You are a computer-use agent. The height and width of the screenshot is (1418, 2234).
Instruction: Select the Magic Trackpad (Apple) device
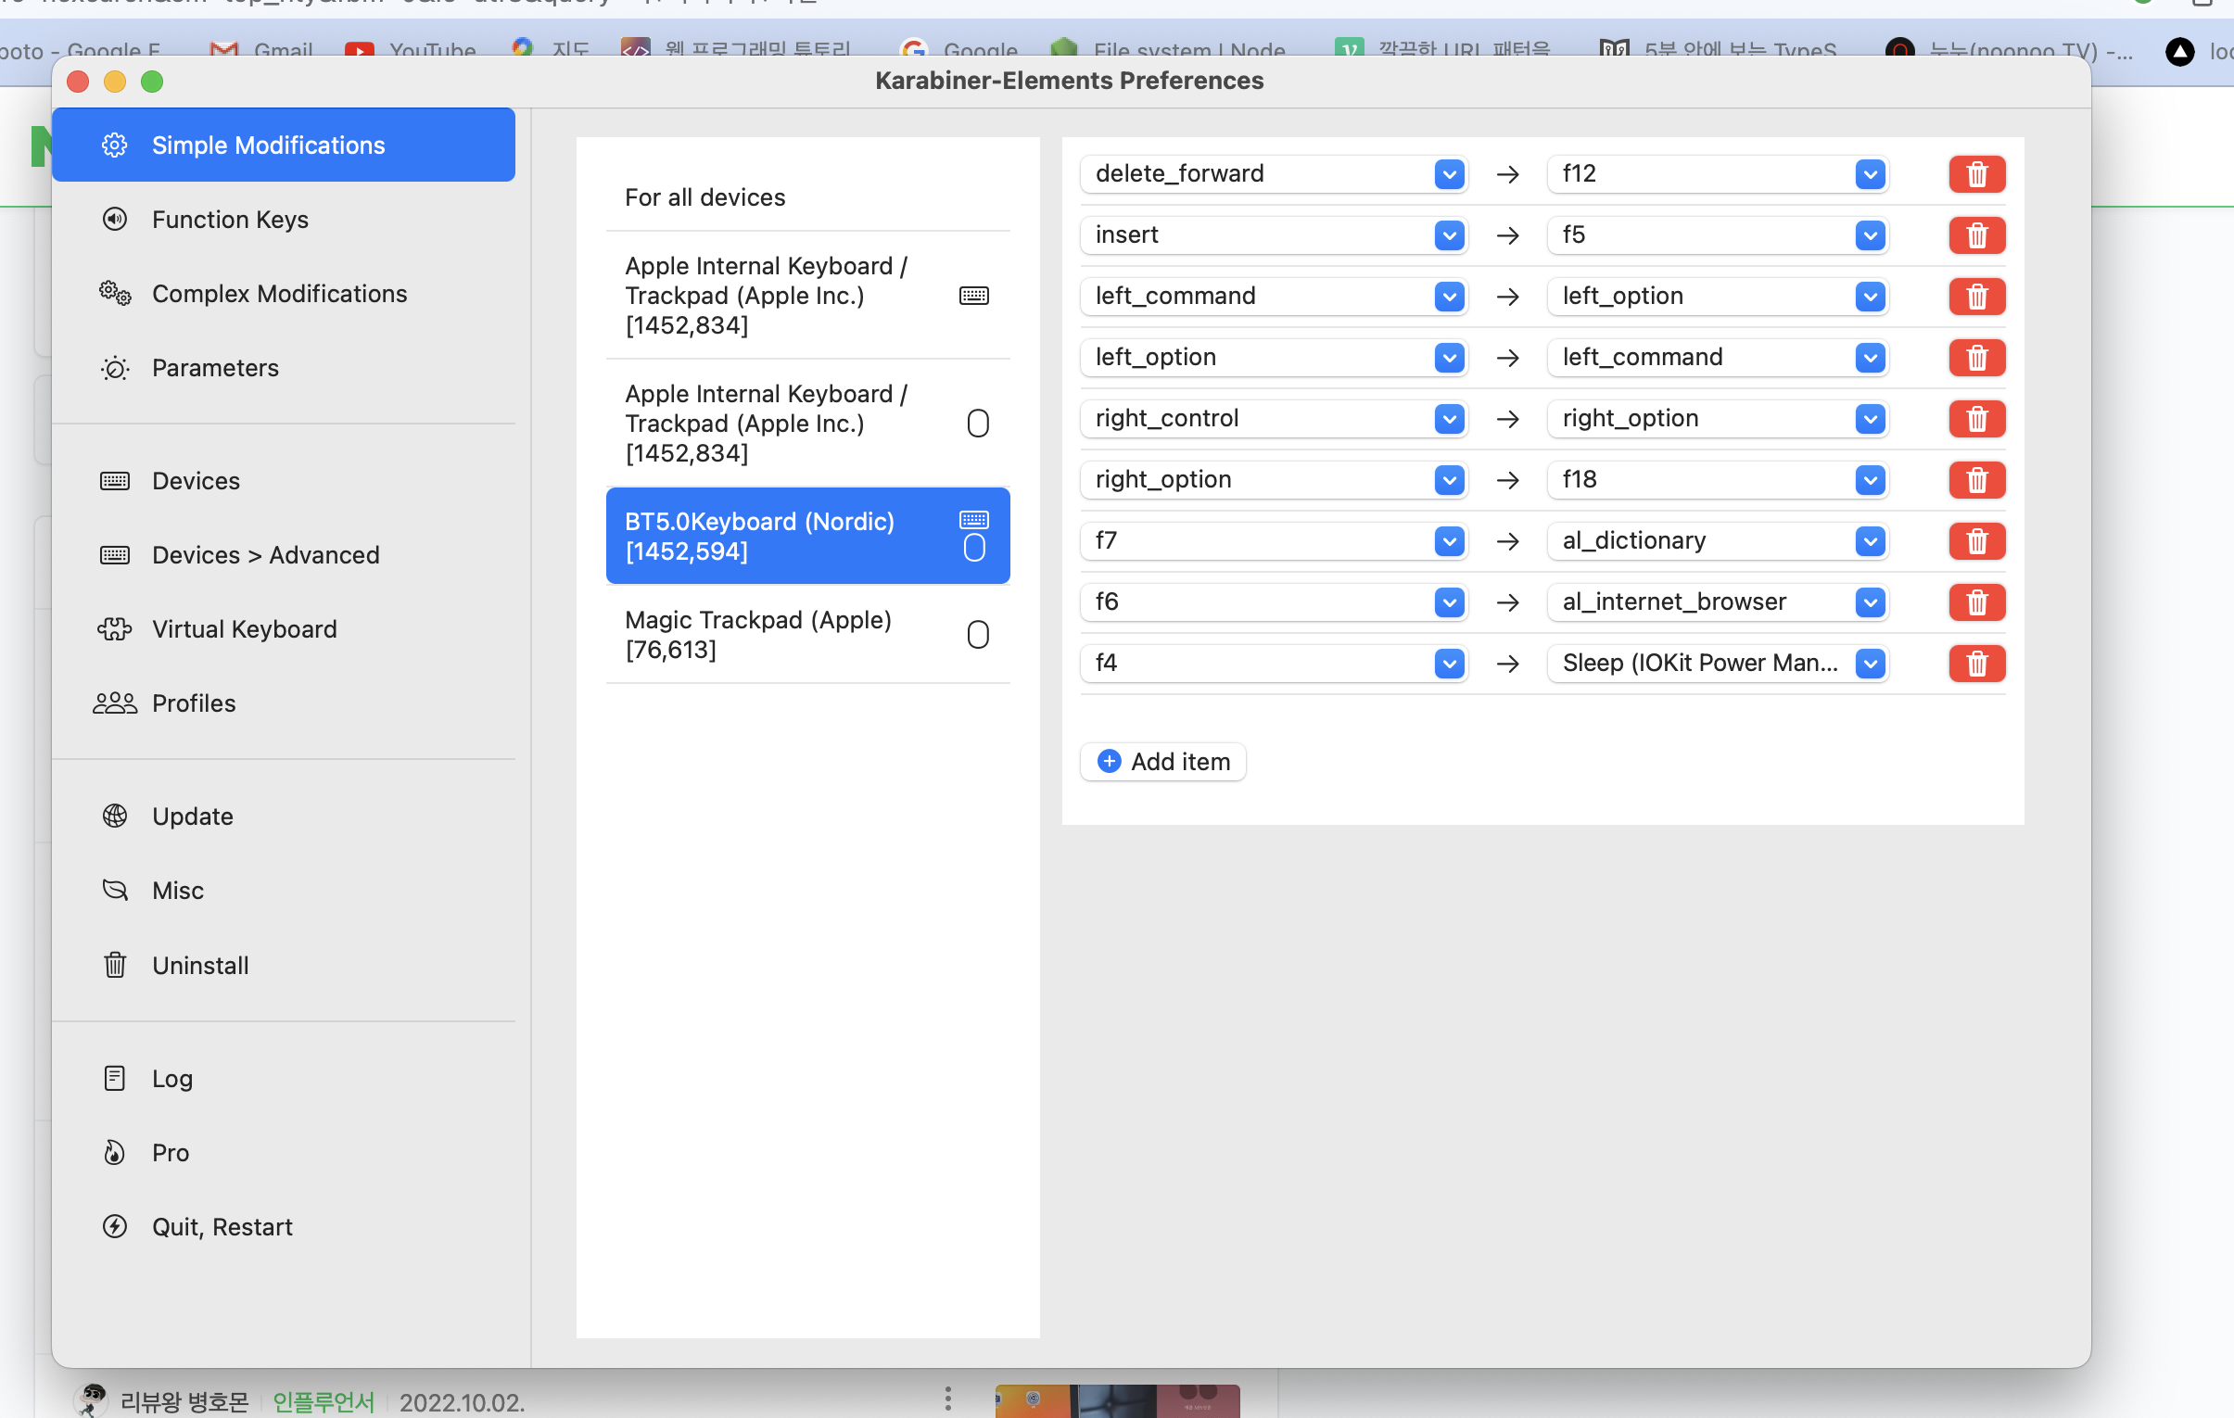[x=807, y=634]
